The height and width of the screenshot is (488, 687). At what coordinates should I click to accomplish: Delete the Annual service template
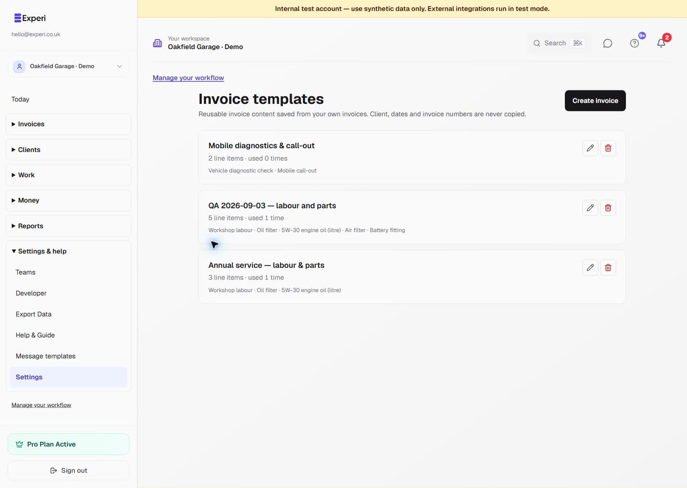(608, 267)
